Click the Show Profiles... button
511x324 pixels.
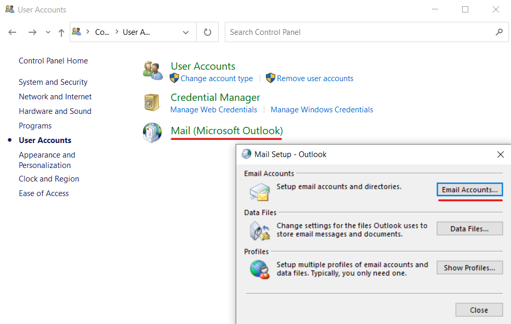pos(469,268)
